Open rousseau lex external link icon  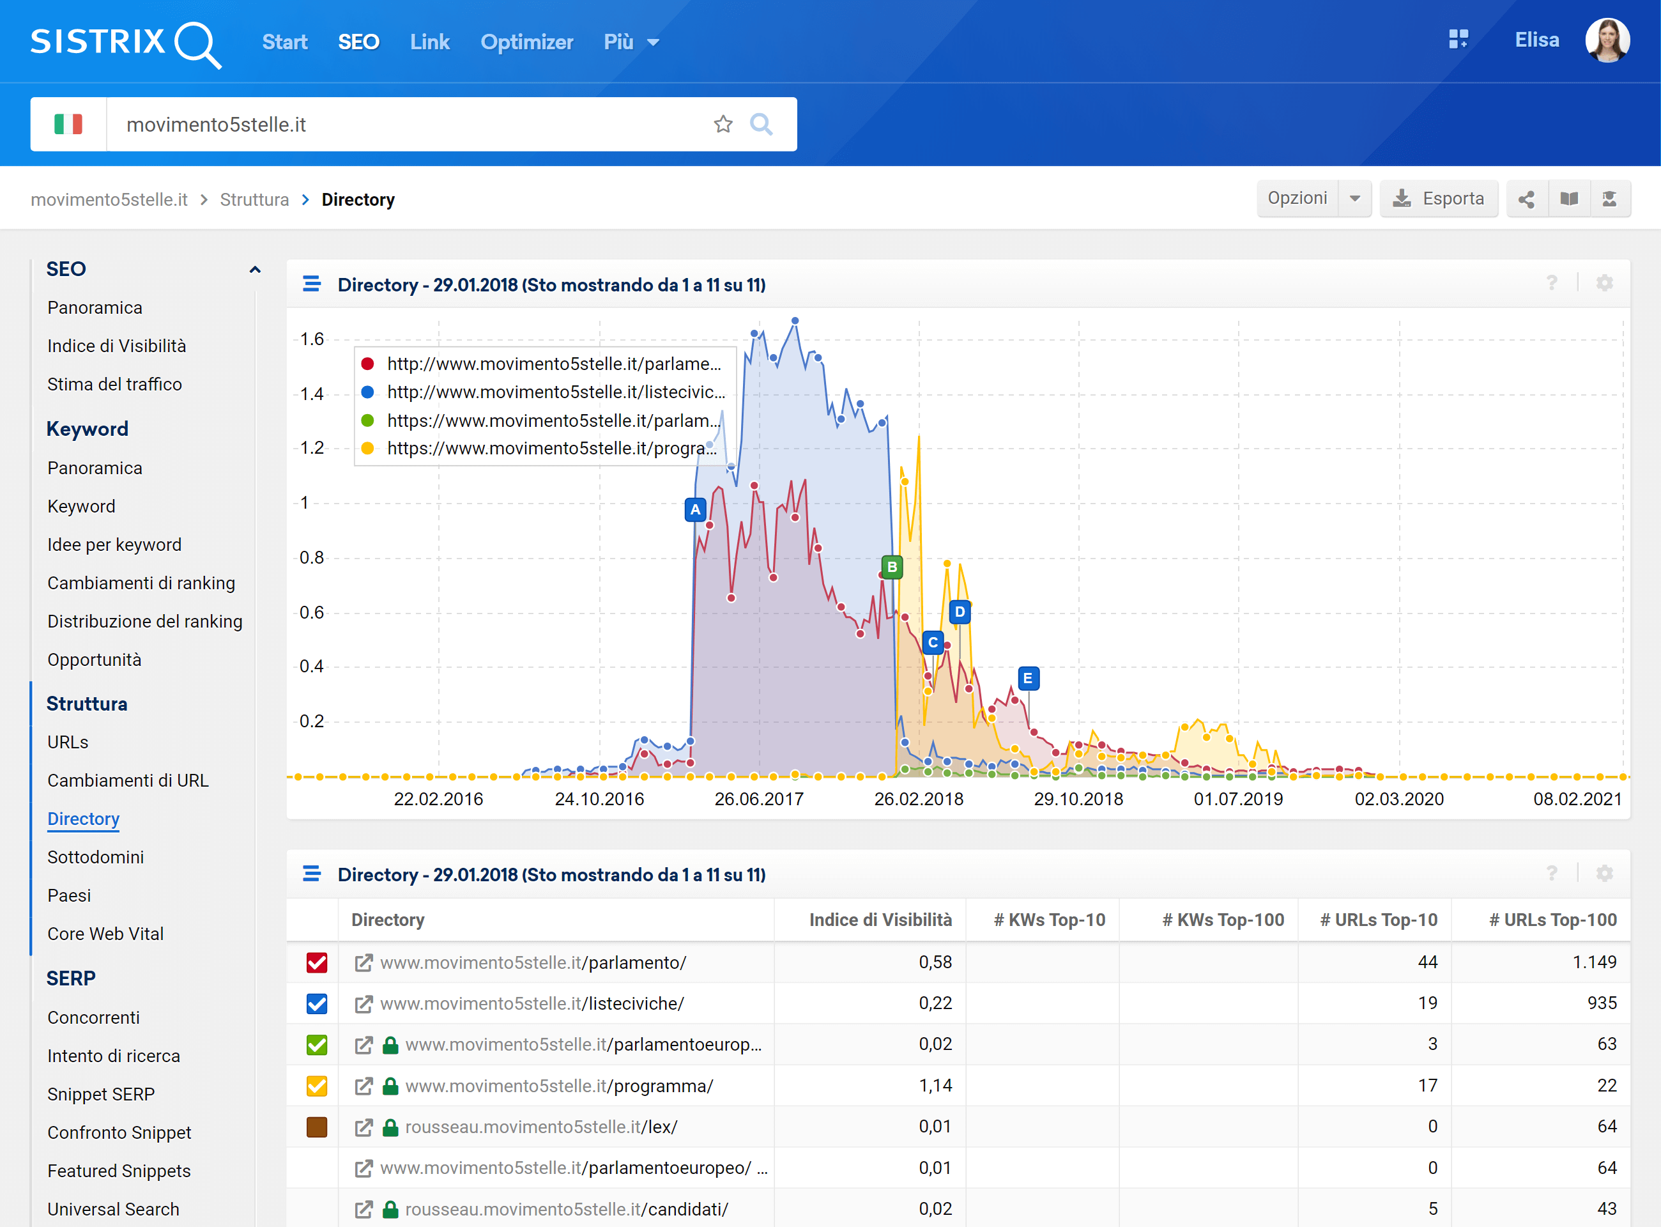pos(363,1127)
